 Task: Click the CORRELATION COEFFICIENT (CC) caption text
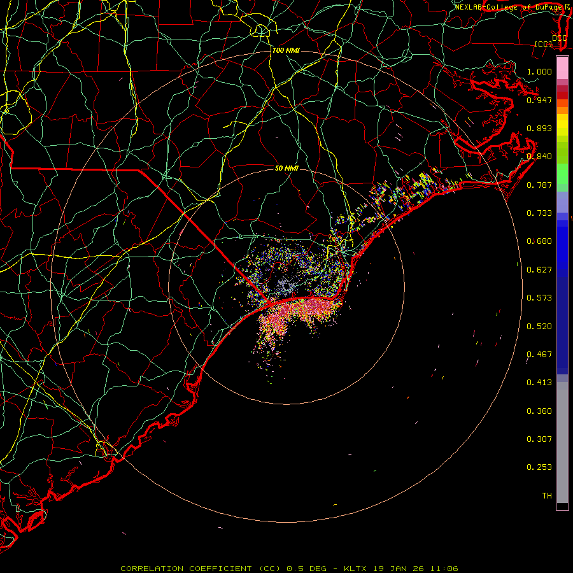pos(201,569)
